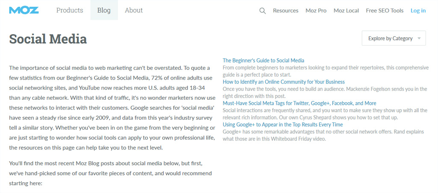The height and width of the screenshot is (193, 438).
Task: Open Must-Have Social Meta Tags article
Action: click(x=299, y=103)
